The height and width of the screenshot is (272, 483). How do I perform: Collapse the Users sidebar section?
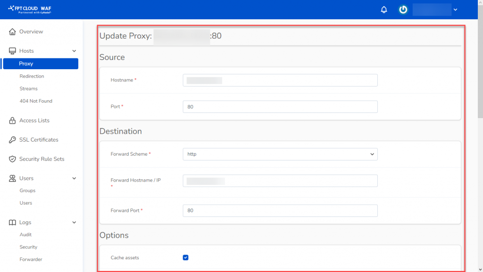(74, 178)
